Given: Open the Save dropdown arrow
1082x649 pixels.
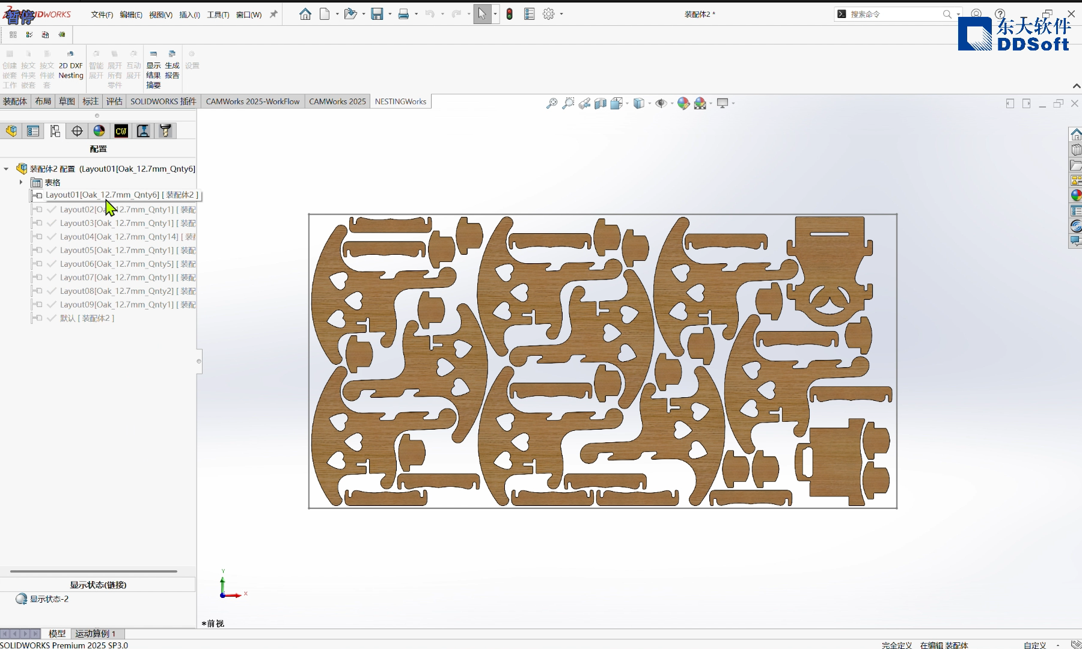Looking at the screenshot, I should tap(390, 14).
